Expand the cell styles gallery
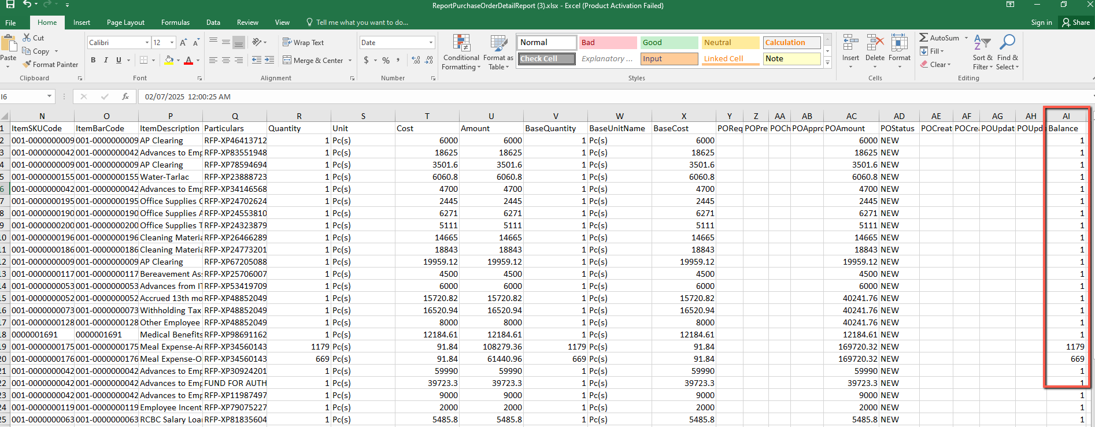Screen dimensions: 1095x427 click(x=828, y=63)
